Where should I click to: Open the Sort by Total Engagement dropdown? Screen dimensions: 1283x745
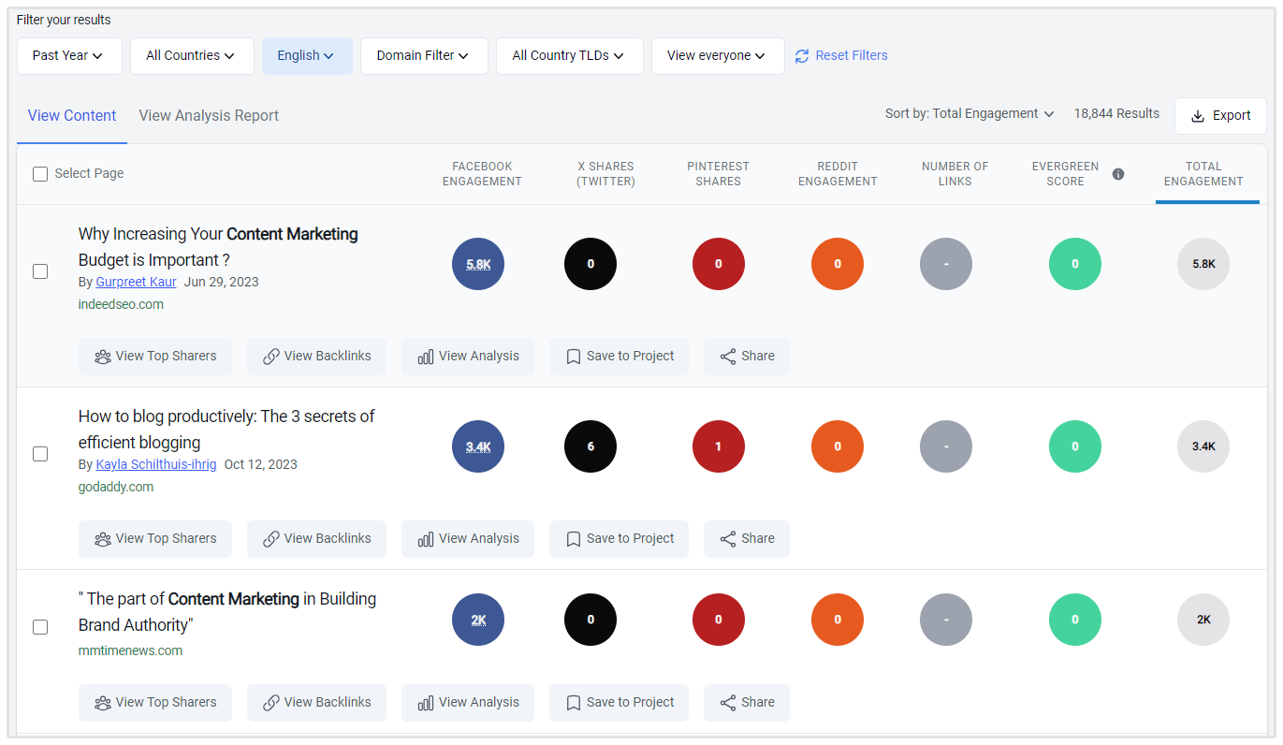[970, 114]
